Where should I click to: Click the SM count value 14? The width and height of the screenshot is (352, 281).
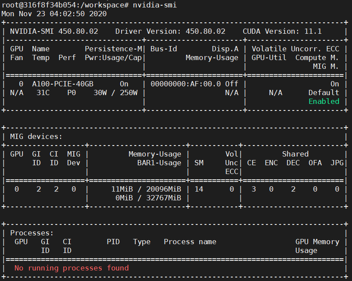(x=198, y=189)
